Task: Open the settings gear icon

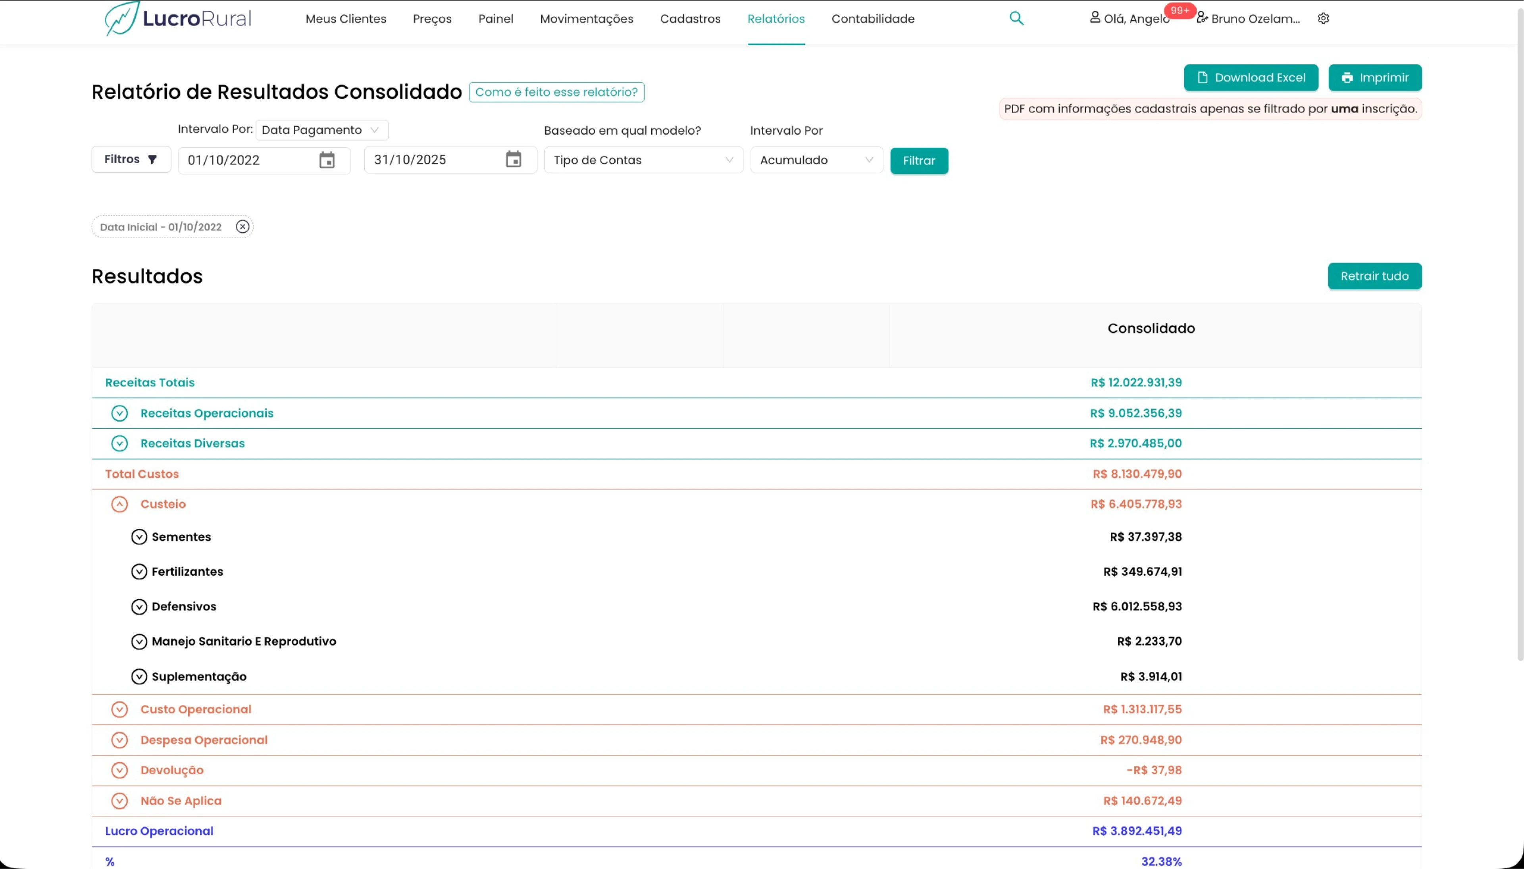Action: 1323,19
